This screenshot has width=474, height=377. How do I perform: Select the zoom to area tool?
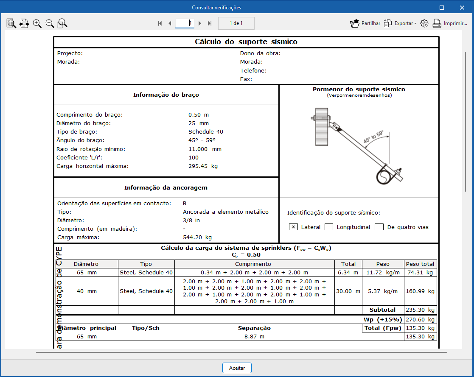(x=62, y=23)
